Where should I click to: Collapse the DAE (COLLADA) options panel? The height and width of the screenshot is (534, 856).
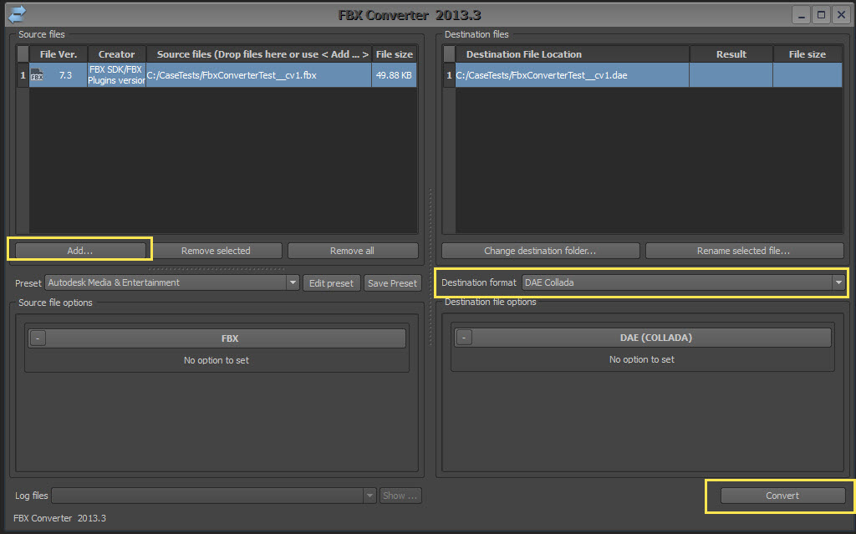click(x=465, y=337)
